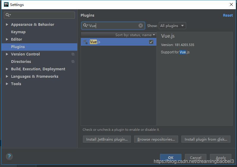Select Editor in settings tree
237x167 pixels.
tap(16, 39)
